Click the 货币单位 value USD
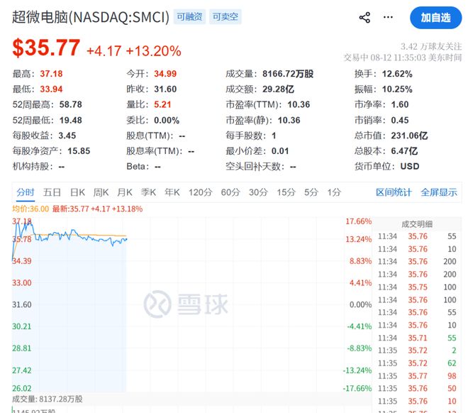Screen dimensions: 468x413 pyautogui.click(x=410, y=166)
